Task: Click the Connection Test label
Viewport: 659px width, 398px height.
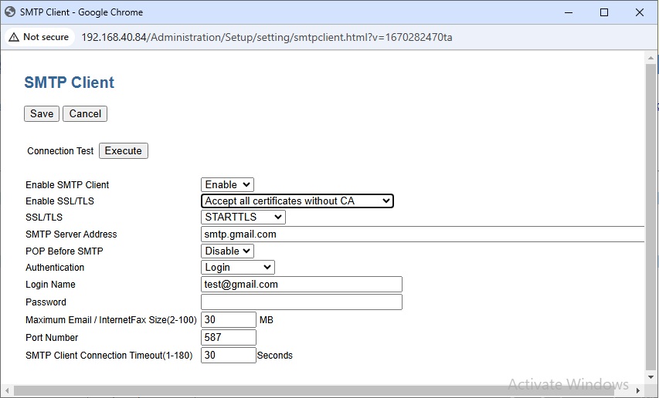Action: tap(60, 151)
